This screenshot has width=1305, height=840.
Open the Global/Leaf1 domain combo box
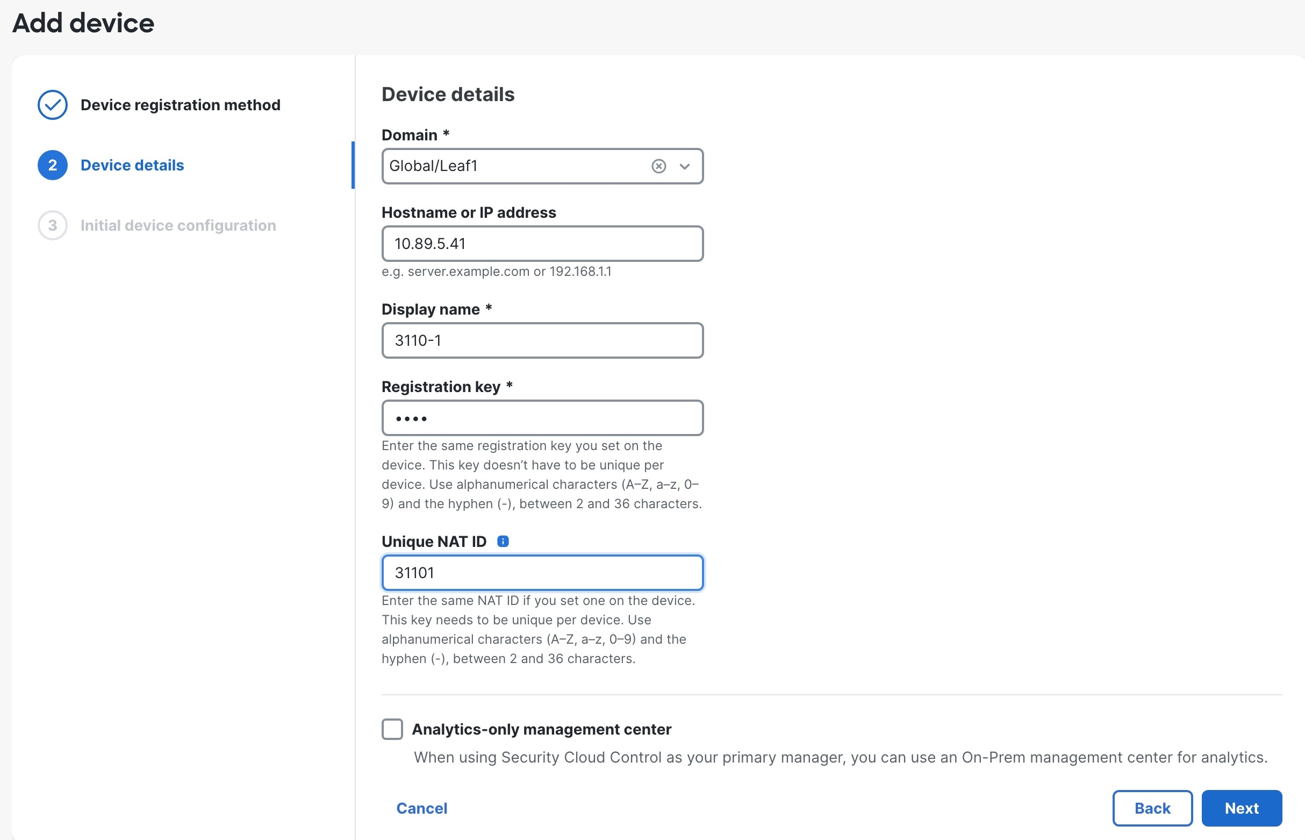(x=512, y=166)
